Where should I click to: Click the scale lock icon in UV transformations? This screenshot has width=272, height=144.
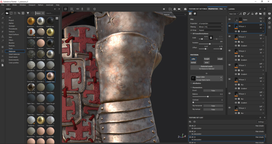click(x=211, y=38)
